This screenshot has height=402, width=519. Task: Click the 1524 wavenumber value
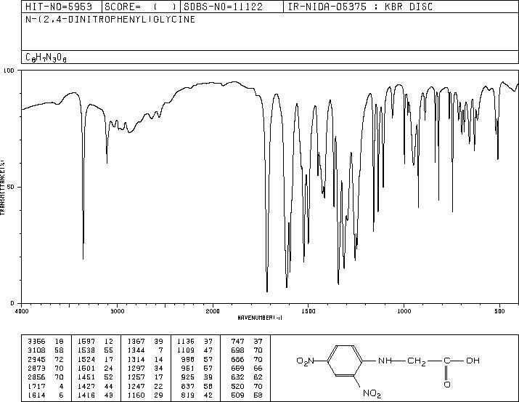(86, 359)
